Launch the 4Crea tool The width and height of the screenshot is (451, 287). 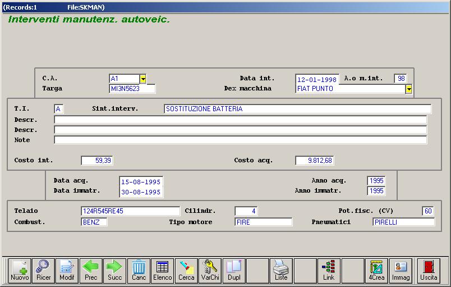[376, 271]
